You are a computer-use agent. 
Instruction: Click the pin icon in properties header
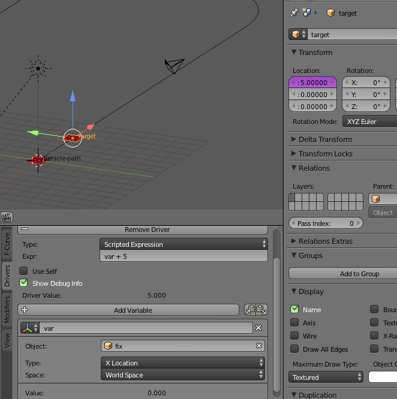pyautogui.click(x=294, y=13)
